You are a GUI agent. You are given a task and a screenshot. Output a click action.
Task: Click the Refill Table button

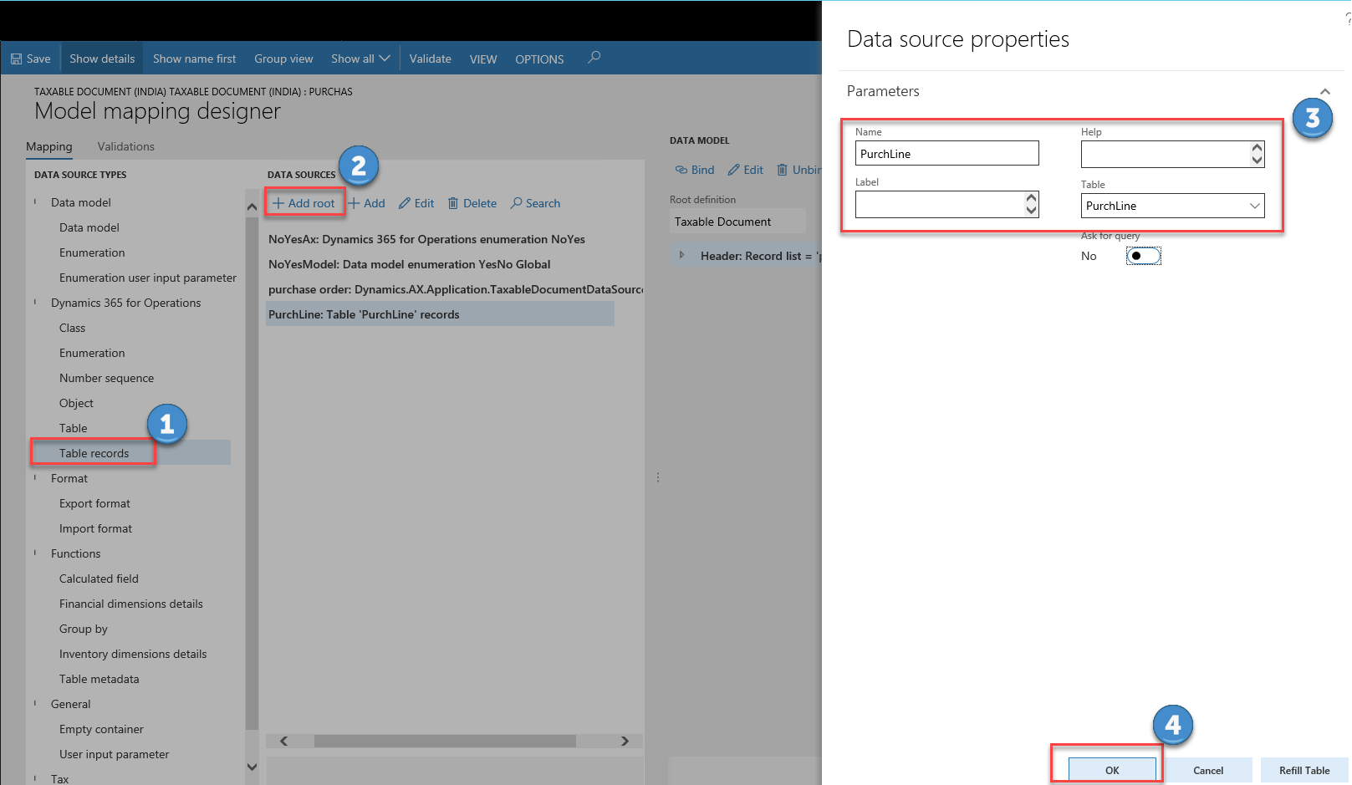pyautogui.click(x=1304, y=770)
